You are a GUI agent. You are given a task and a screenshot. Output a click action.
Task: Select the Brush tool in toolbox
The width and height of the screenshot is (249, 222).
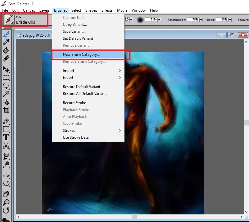(6, 34)
